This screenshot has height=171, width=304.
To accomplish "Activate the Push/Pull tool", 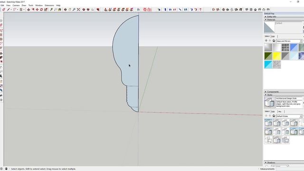I will pyautogui.click(x=28, y=9).
